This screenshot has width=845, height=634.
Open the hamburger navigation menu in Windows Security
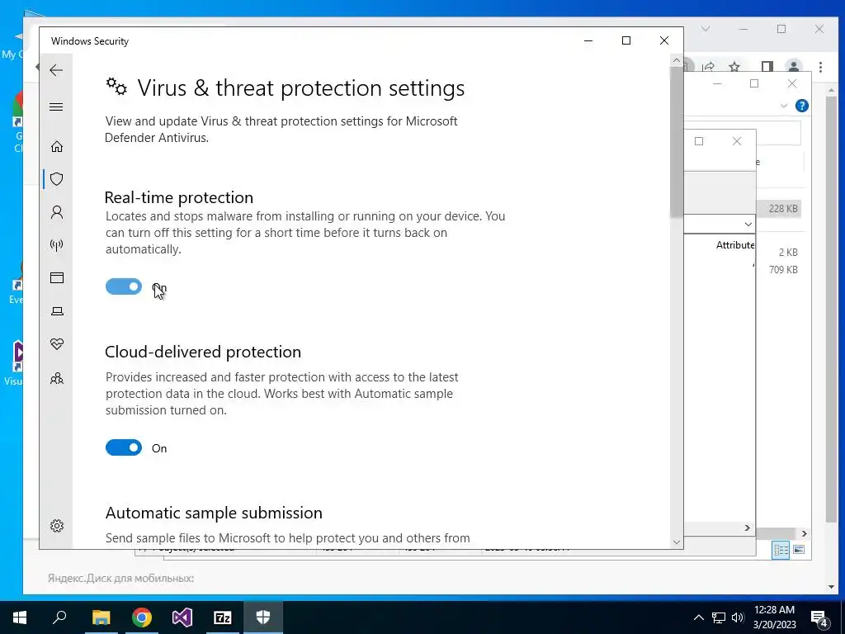click(x=56, y=106)
